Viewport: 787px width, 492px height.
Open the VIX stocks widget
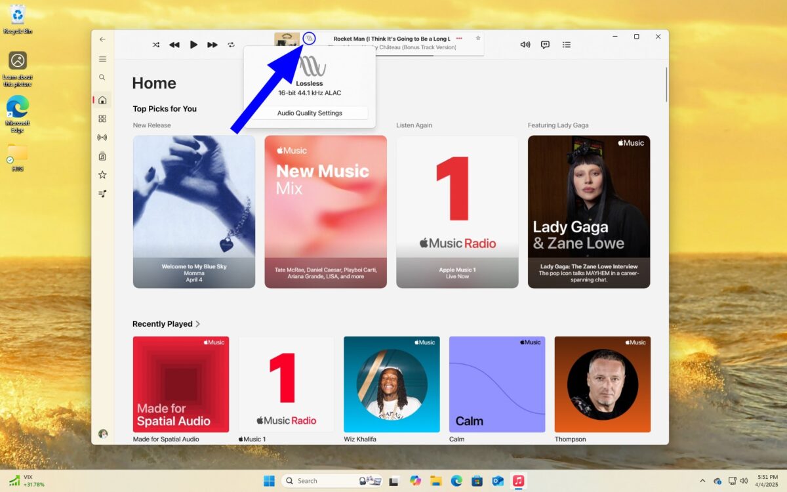[26, 481]
